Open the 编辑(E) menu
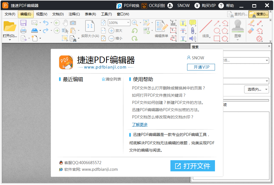Screen dimensions: 274x185 click(26, 14)
